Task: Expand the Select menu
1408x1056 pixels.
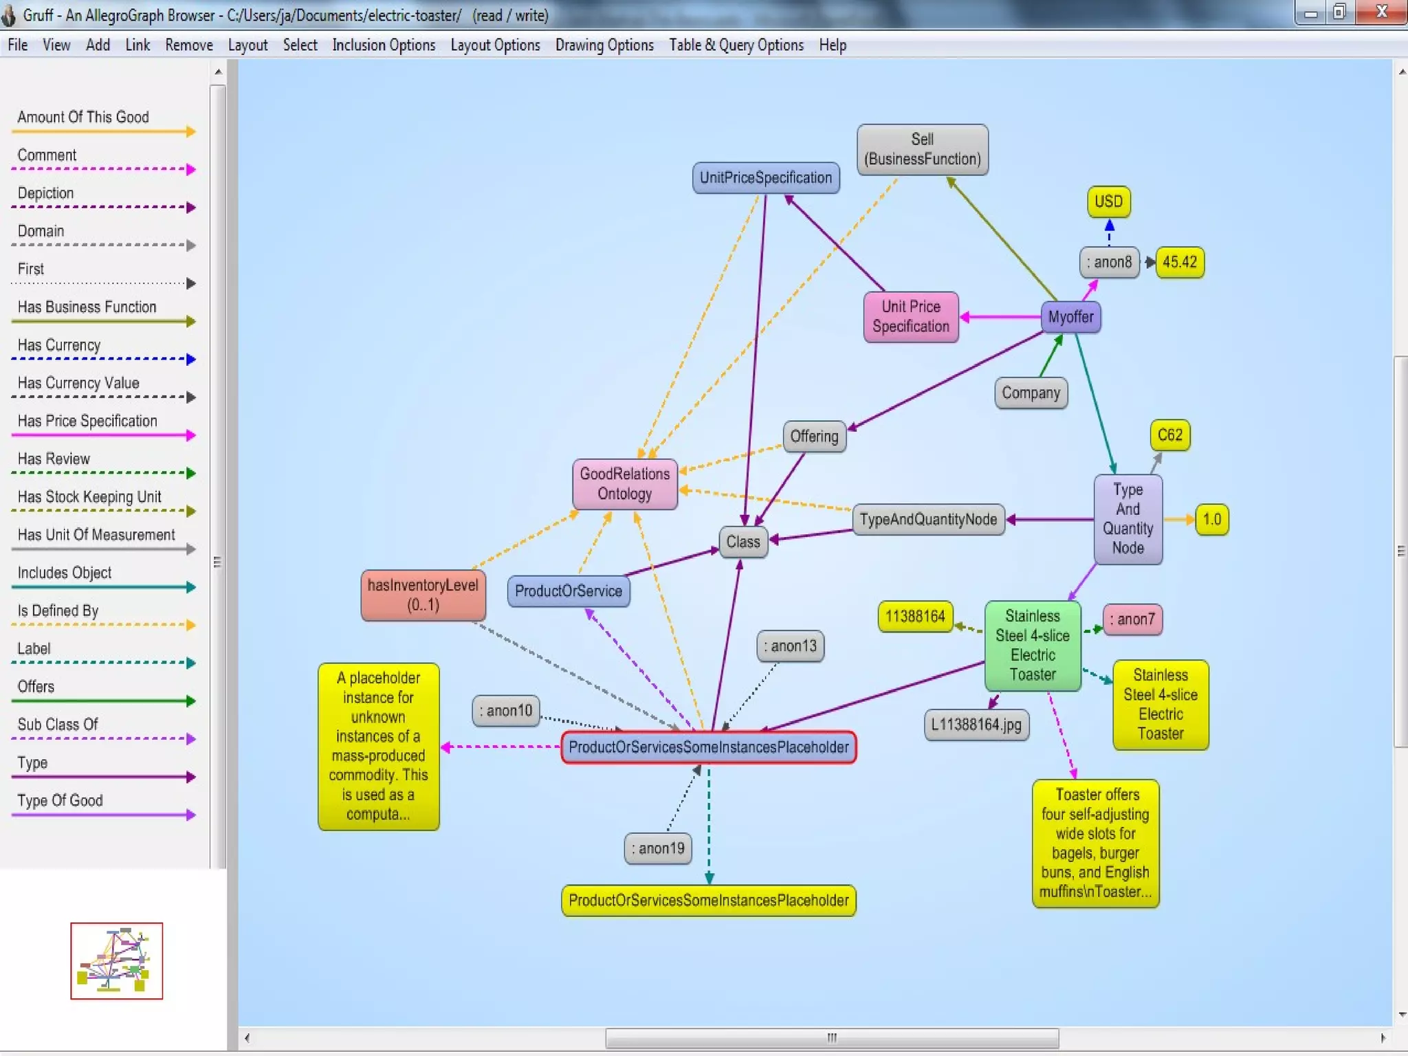Action: pos(300,45)
